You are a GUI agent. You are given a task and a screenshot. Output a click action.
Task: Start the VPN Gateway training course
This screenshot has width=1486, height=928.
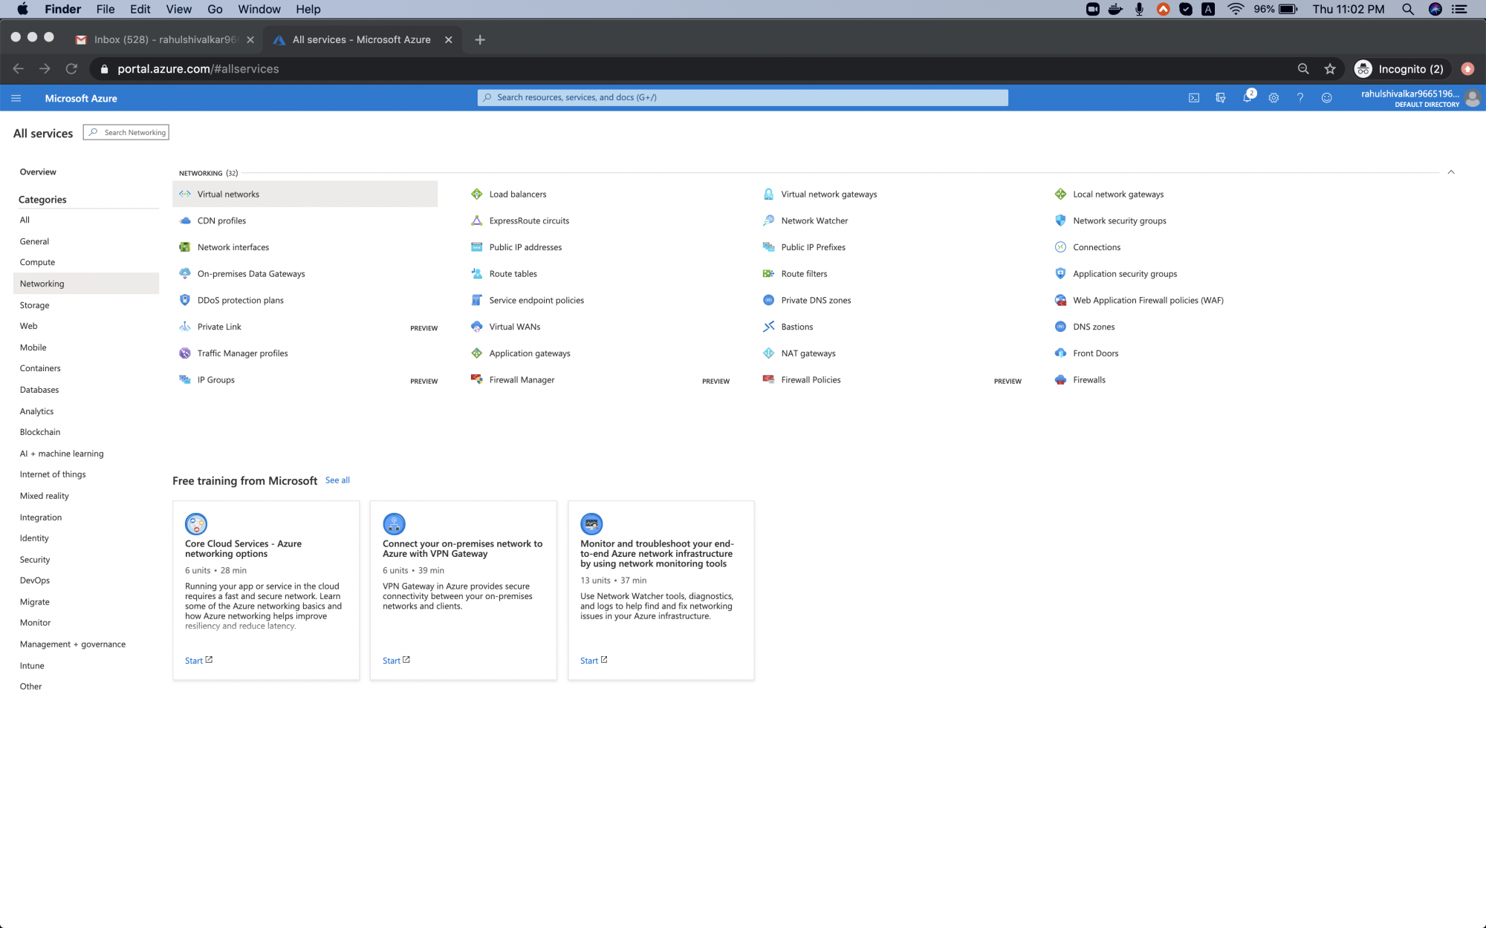392,660
